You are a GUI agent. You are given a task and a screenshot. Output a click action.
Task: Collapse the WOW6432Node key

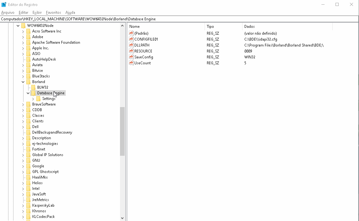point(18,26)
